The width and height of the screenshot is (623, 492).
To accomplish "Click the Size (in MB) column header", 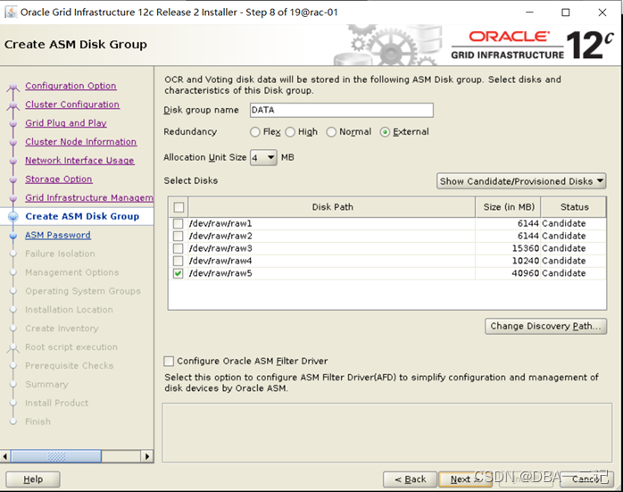I will [509, 207].
